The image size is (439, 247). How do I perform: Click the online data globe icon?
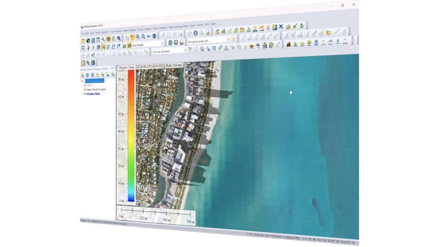tap(88, 41)
